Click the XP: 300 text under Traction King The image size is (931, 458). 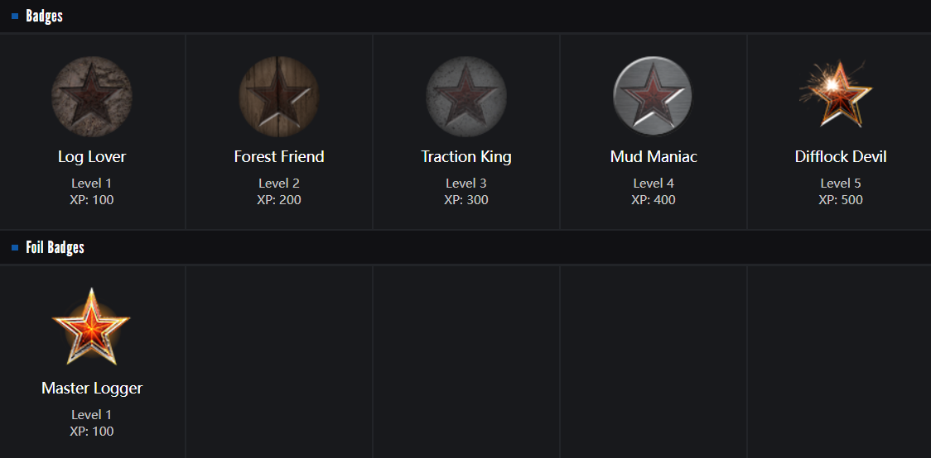click(x=466, y=199)
